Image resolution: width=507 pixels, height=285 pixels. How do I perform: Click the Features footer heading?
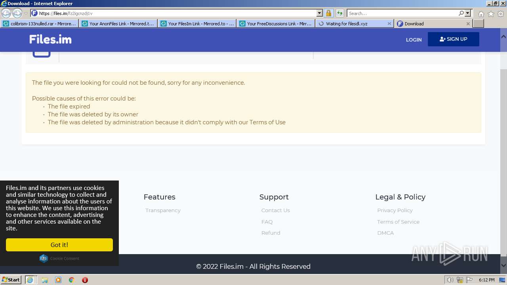coord(159,197)
